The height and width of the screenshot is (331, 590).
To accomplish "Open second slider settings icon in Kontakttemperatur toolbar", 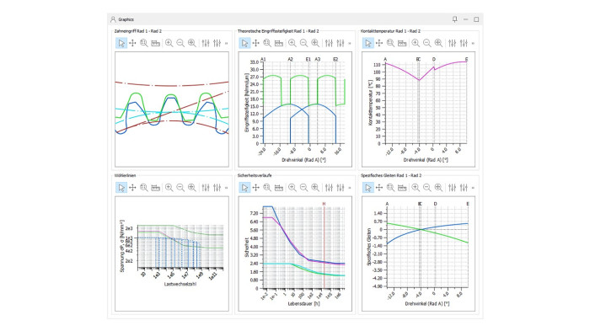I will (x=464, y=43).
